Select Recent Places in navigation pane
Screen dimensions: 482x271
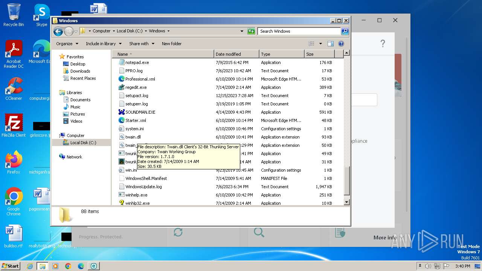click(x=83, y=78)
